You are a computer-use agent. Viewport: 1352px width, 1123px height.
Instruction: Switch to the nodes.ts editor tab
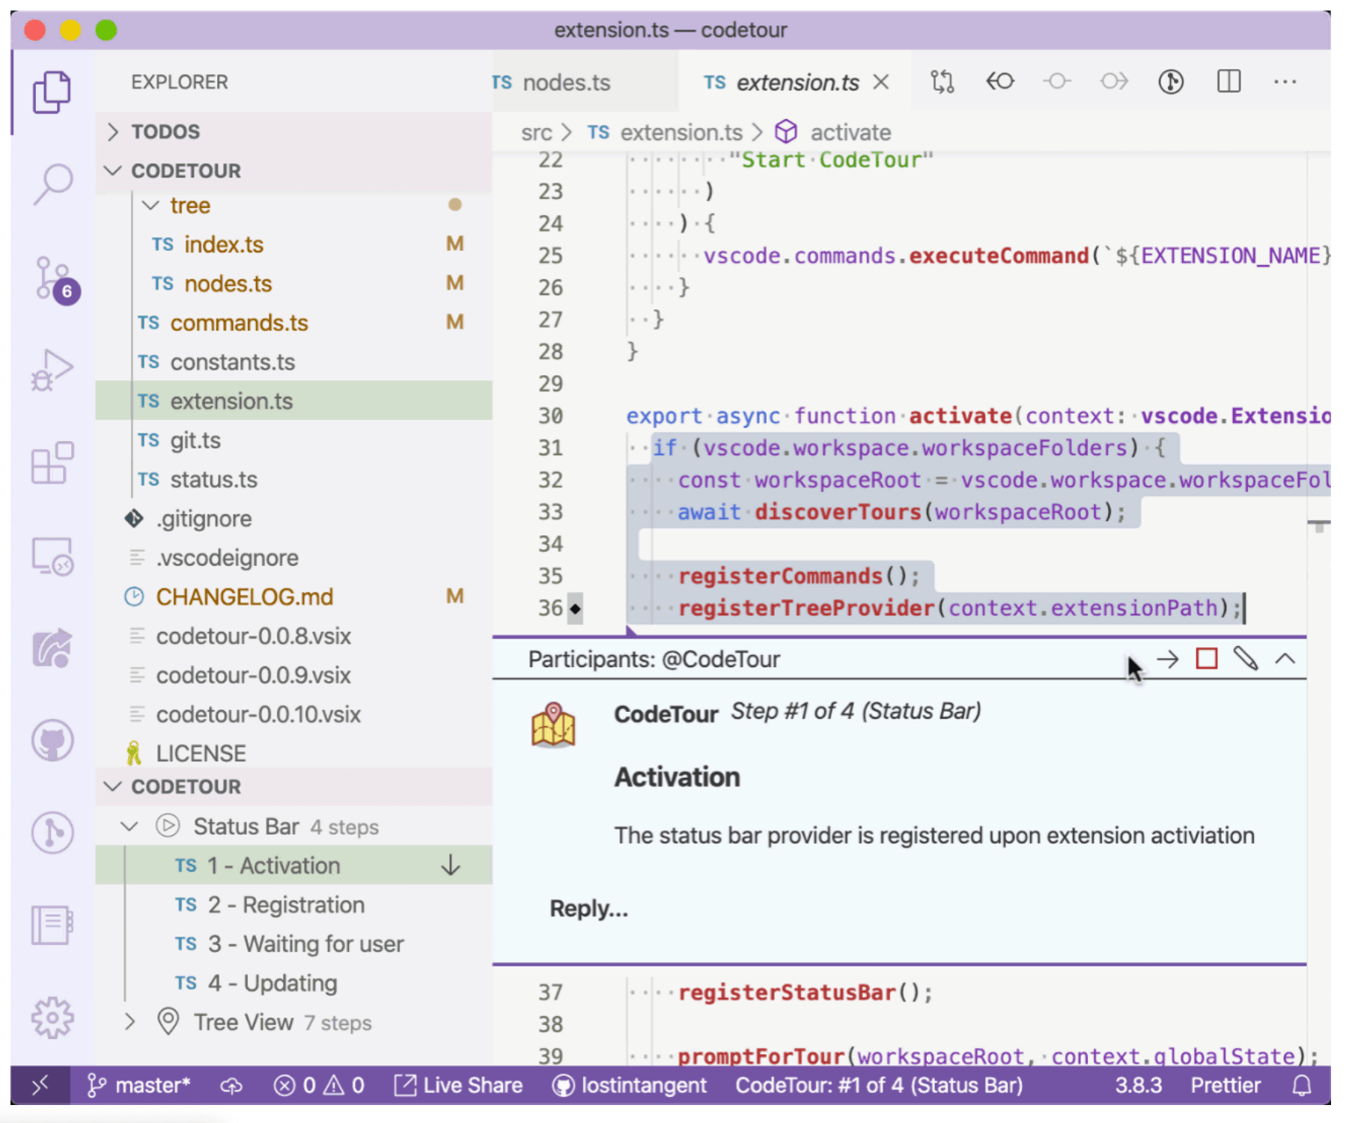coord(567,82)
